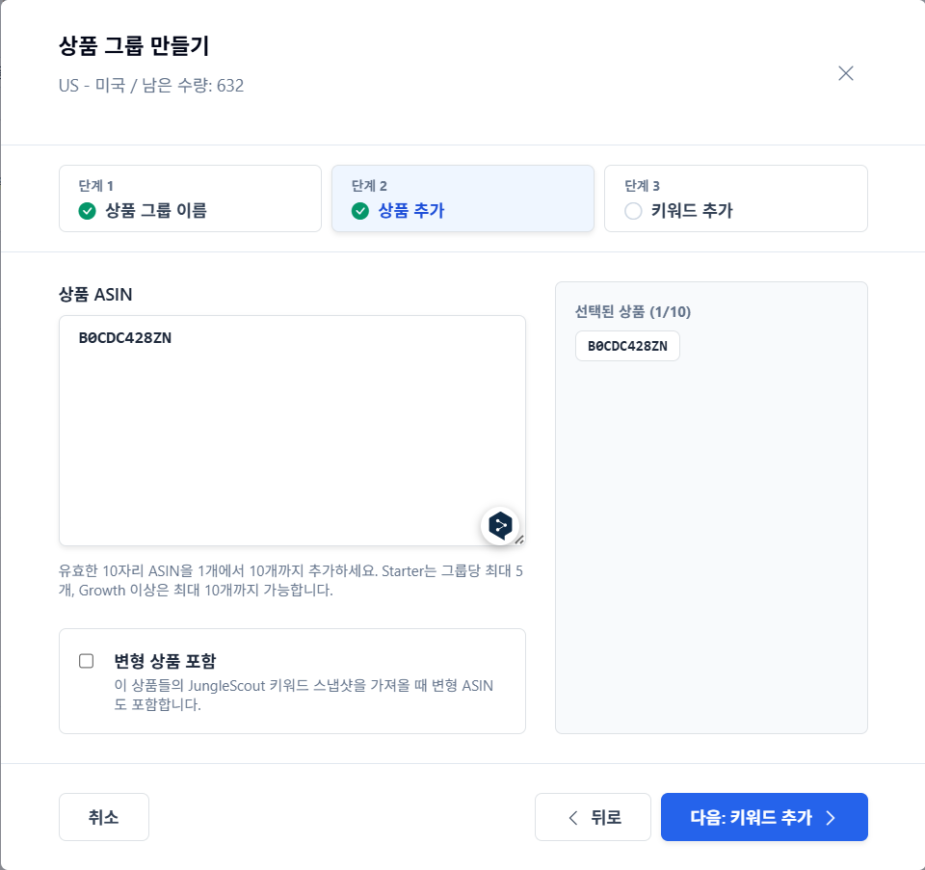The width and height of the screenshot is (925, 870).
Task: Click empty circle icon beside 키워드 추가
Action: [633, 211]
